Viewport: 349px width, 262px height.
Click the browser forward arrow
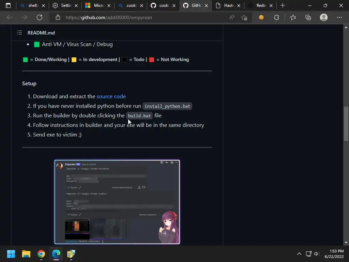click(x=25, y=17)
